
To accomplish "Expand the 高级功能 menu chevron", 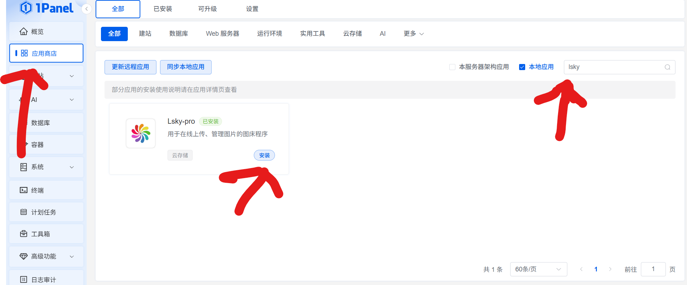I will (x=72, y=256).
